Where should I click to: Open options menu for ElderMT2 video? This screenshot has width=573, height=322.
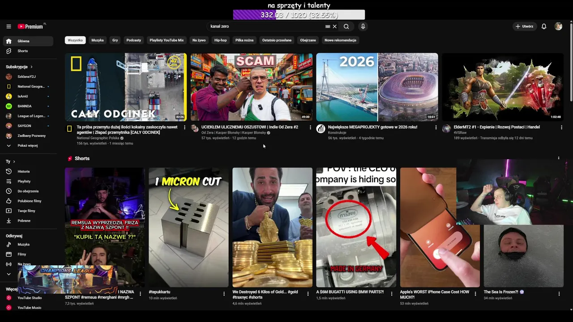point(561,127)
